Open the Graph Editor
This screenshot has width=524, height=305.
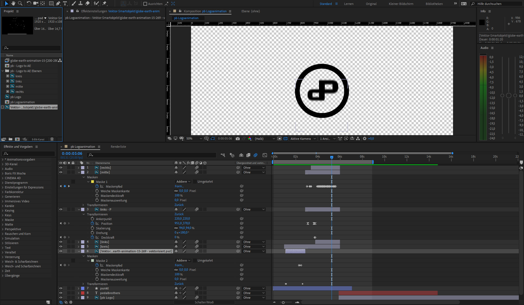click(x=265, y=155)
